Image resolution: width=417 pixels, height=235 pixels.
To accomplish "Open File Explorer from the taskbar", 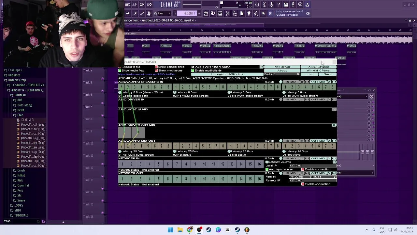I will point(180,230).
